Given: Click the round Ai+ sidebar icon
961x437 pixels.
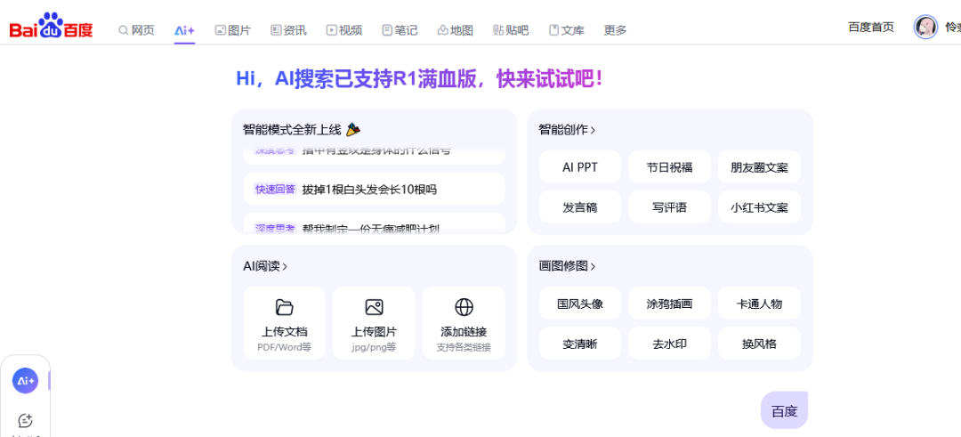Looking at the screenshot, I should (x=25, y=381).
